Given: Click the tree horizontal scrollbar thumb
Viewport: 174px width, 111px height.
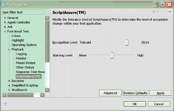Looking at the screenshot, I should point(20,95).
